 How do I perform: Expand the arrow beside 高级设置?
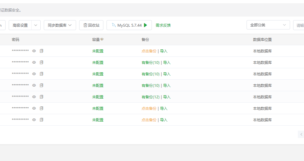tap(36, 25)
